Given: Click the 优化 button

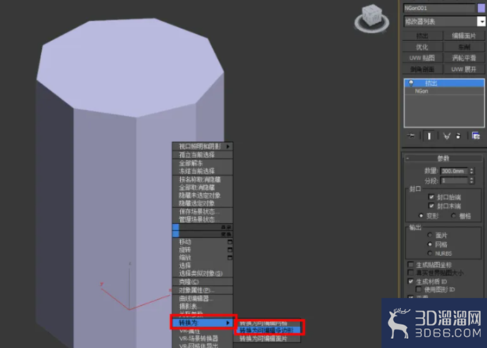Looking at the screenshot, I should pyautogui.click(x=422, y=47).
